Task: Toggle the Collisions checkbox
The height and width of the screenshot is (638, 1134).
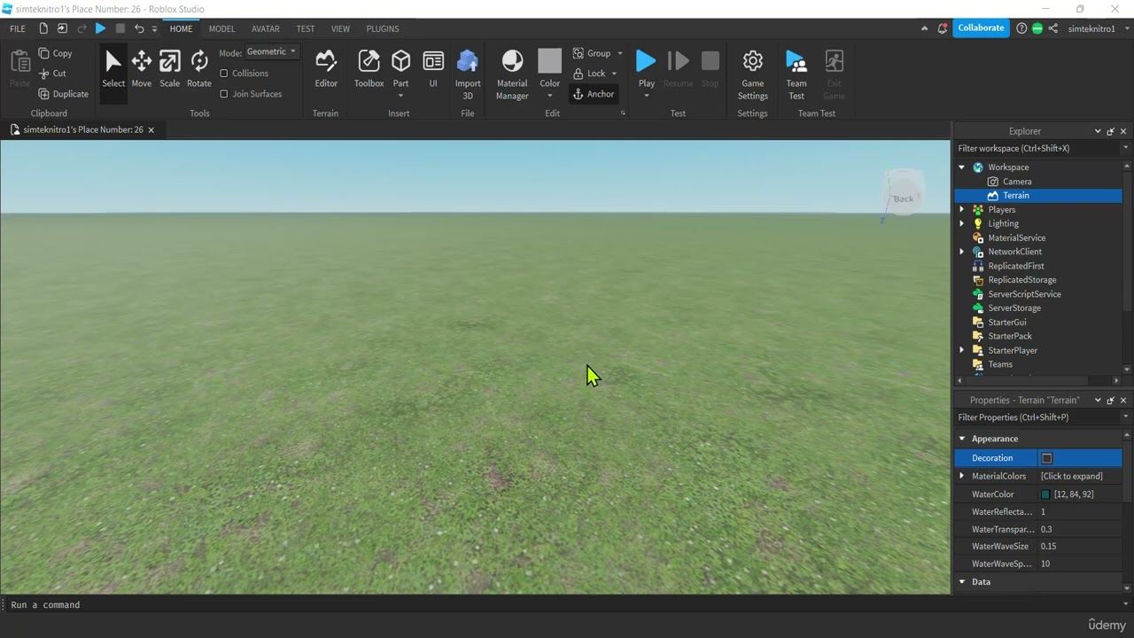Action: coord(224,74)
